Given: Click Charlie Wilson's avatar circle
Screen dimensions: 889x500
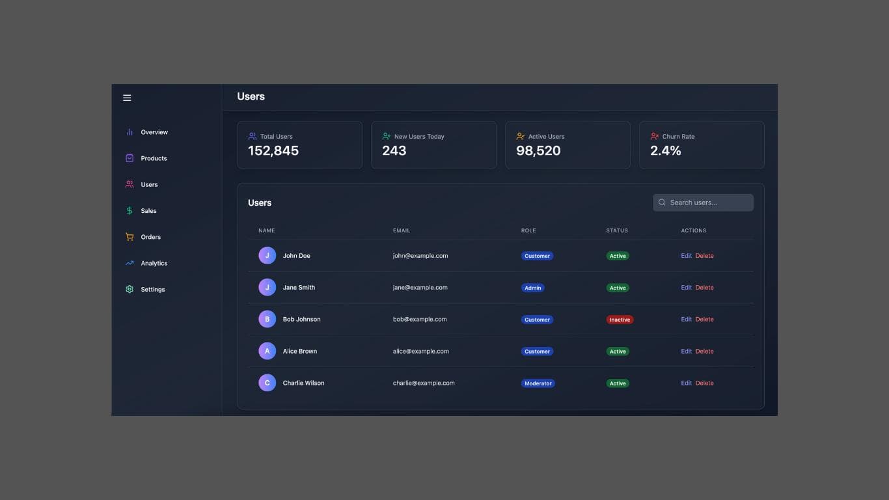Looking at the screenshot, I should pyautogui.click(x=267, y=383).
